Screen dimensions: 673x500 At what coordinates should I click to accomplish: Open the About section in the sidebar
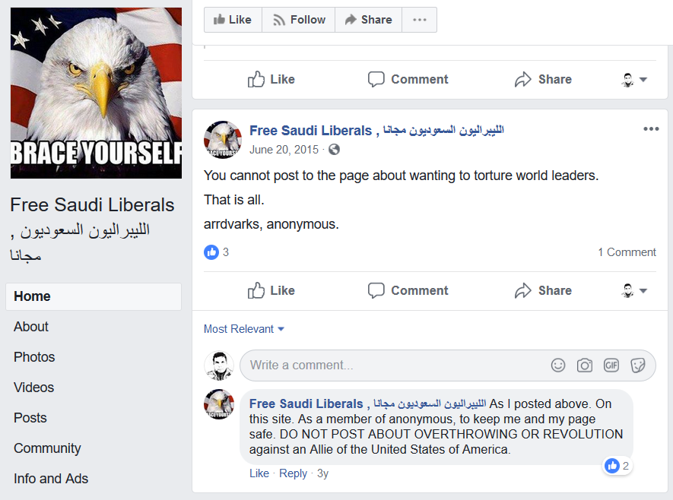[x=31, y=327]
